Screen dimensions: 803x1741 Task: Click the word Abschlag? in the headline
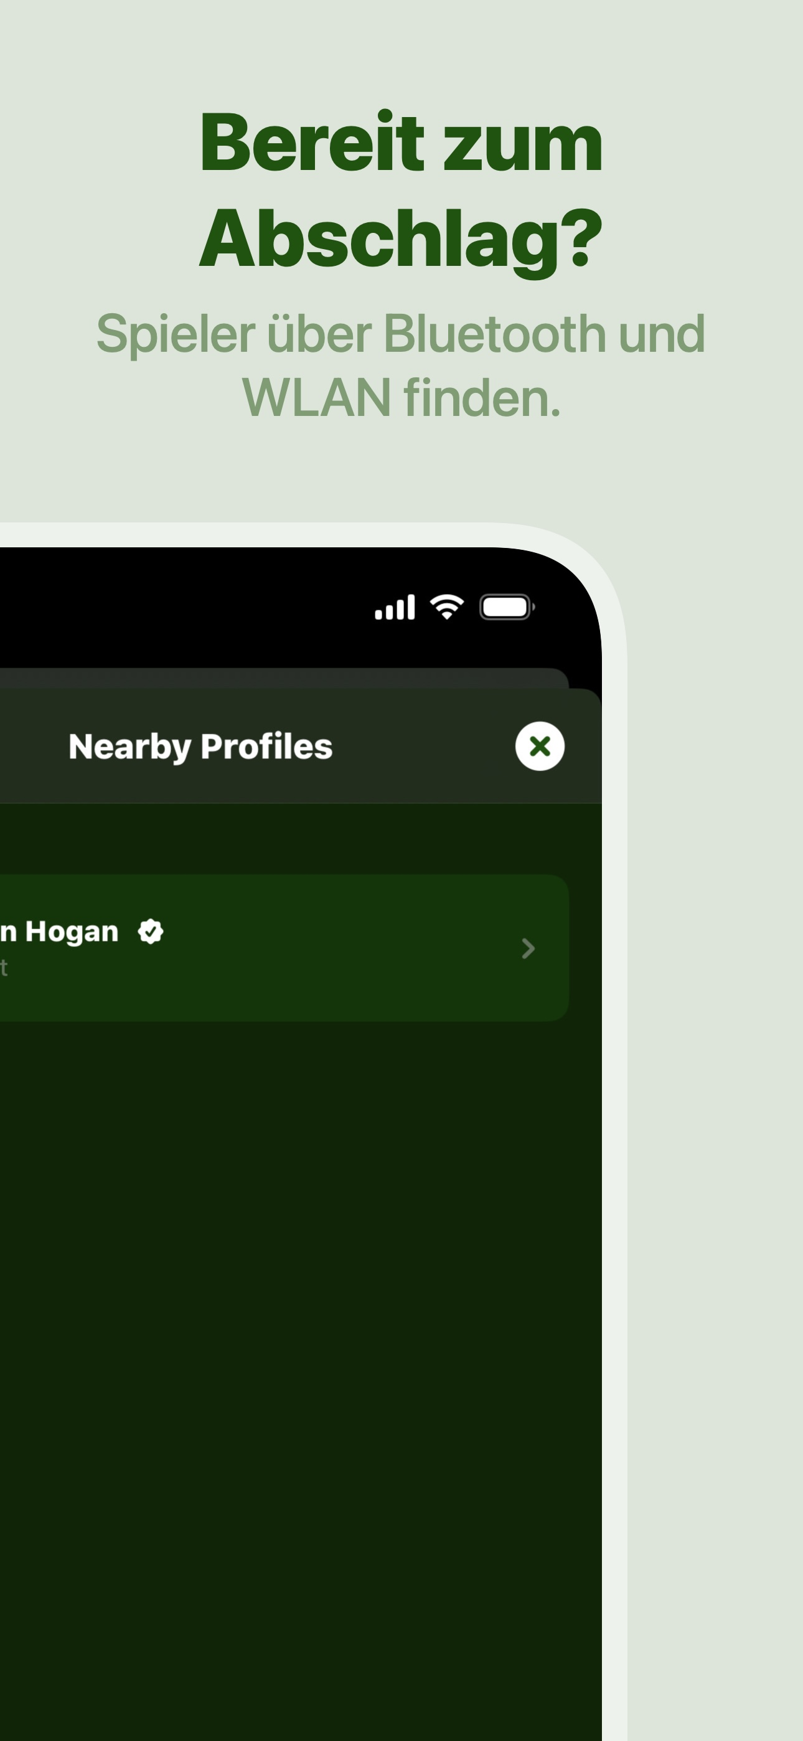pos(401,240)
